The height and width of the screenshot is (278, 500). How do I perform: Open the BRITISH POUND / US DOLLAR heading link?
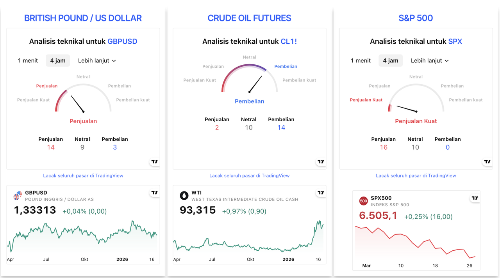coord(83,18)
